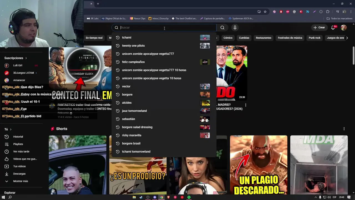Open the Nexus Clips bookmark

(x=138, y=19)
